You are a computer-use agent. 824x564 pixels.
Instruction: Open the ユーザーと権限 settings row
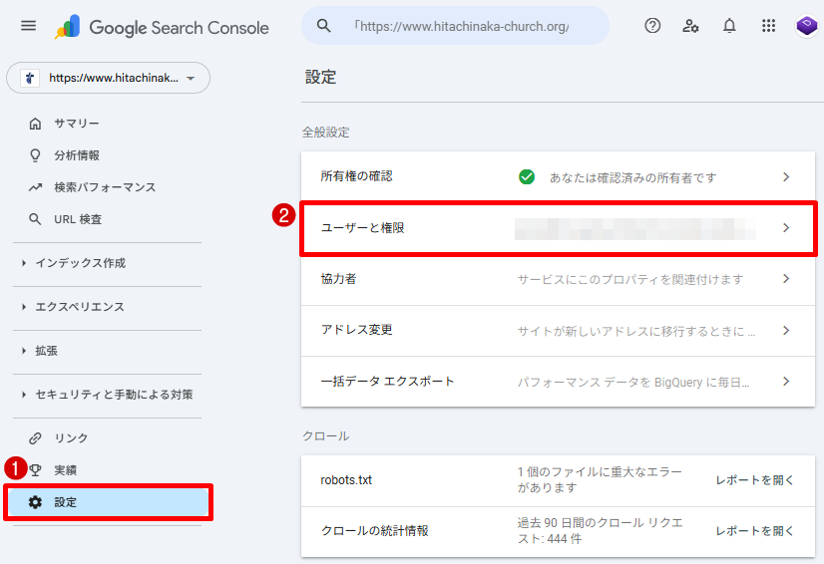pos(558,228)
